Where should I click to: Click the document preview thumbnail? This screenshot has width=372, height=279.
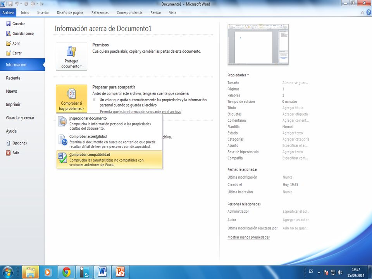pyautogui.click(x=258, y=44)
